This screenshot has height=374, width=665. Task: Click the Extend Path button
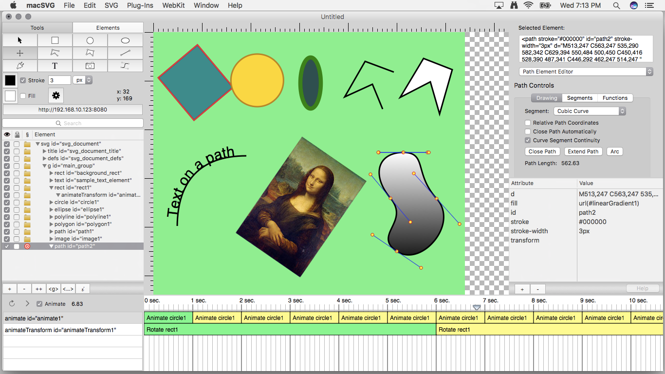pos(583,151)
